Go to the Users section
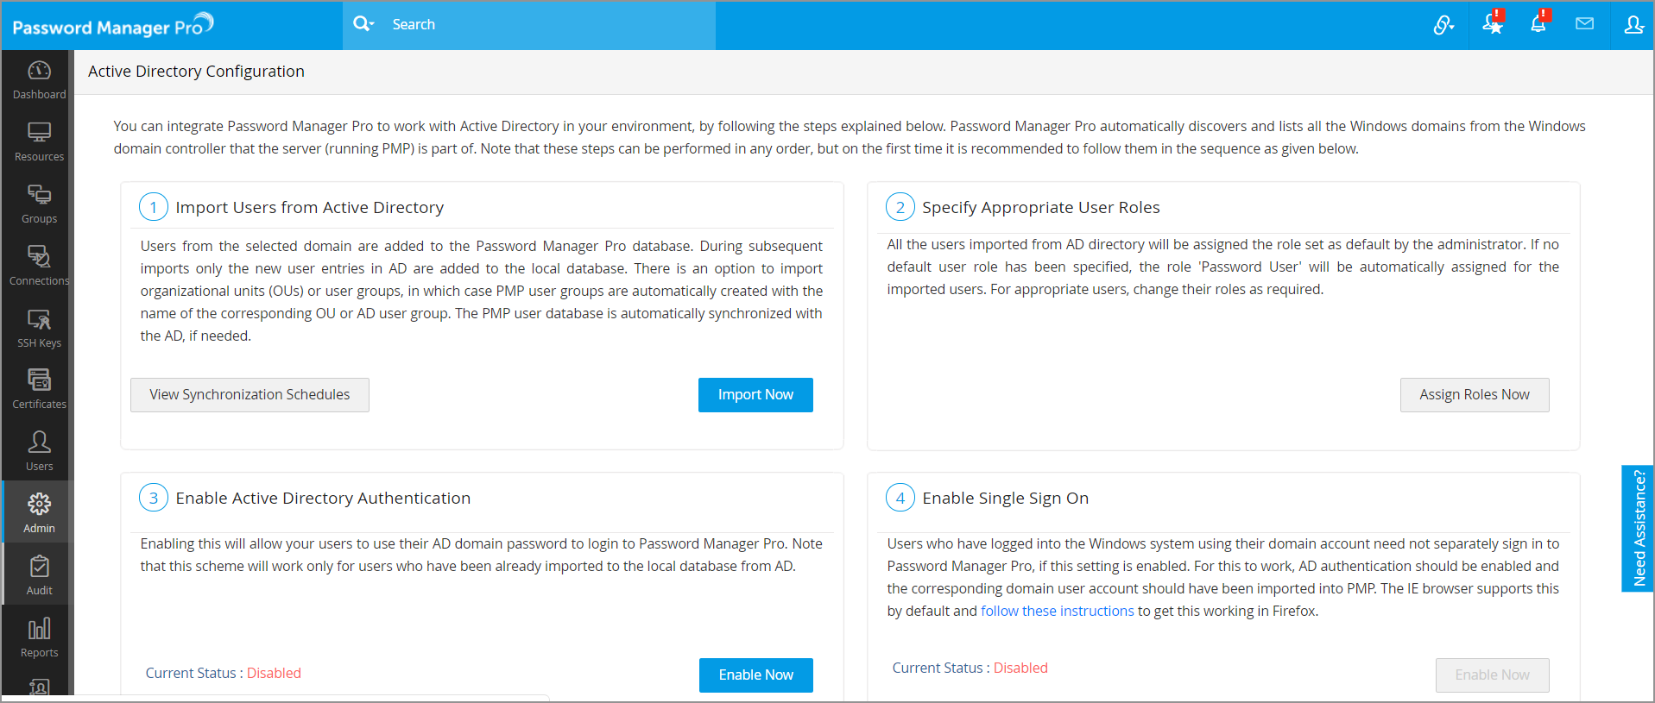 click(39, 452)
